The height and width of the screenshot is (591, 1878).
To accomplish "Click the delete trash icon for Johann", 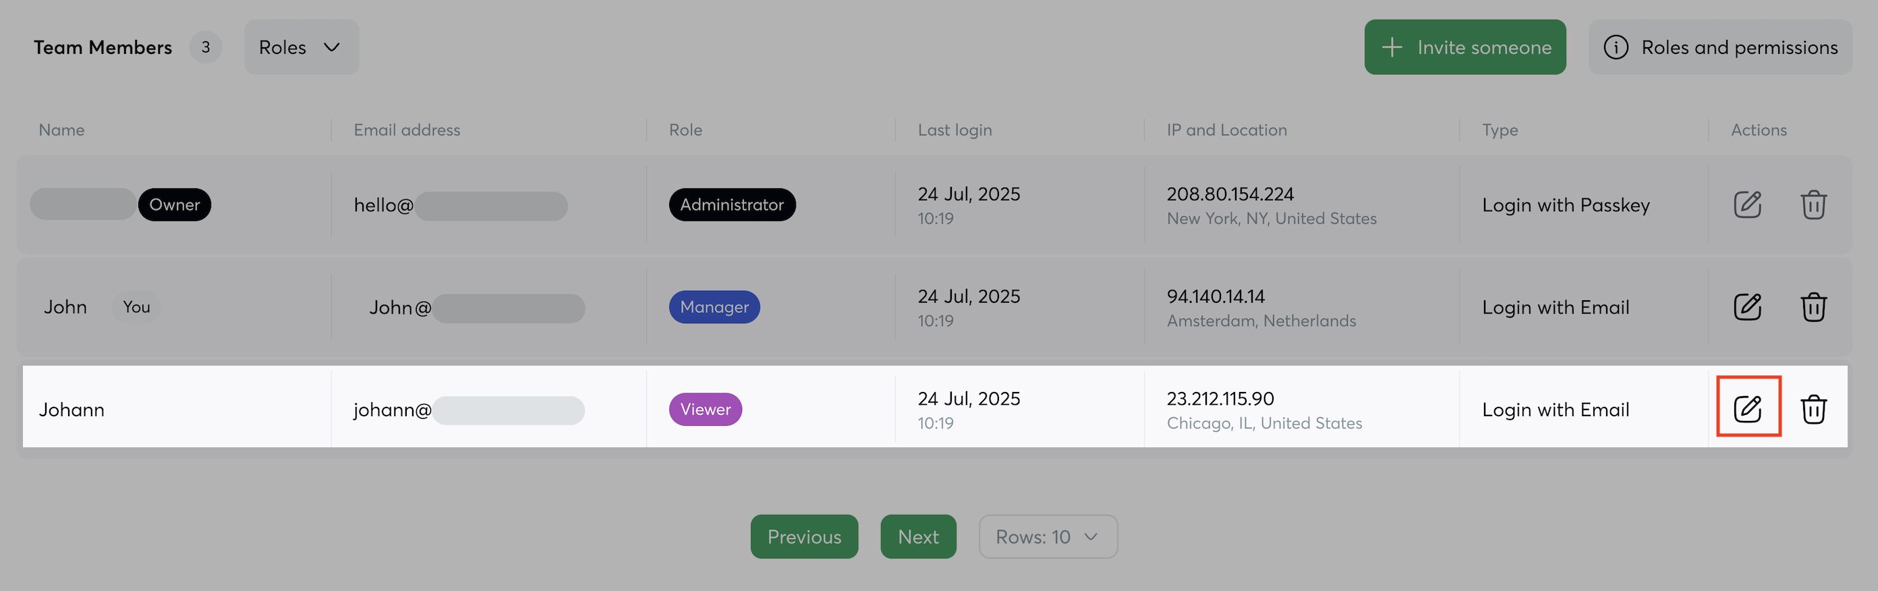I will tap(1813, 409).
